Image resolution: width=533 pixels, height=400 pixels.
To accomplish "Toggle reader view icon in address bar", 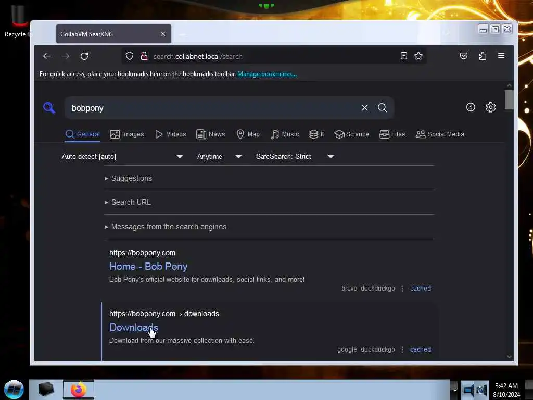I will (x=403, y=56).
